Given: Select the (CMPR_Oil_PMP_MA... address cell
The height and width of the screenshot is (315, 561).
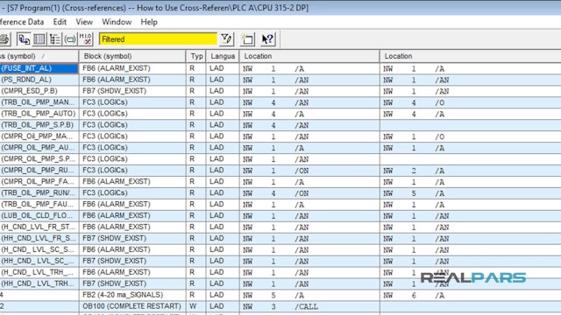Looking at the screenshot, I should click(x=39, y=136).
